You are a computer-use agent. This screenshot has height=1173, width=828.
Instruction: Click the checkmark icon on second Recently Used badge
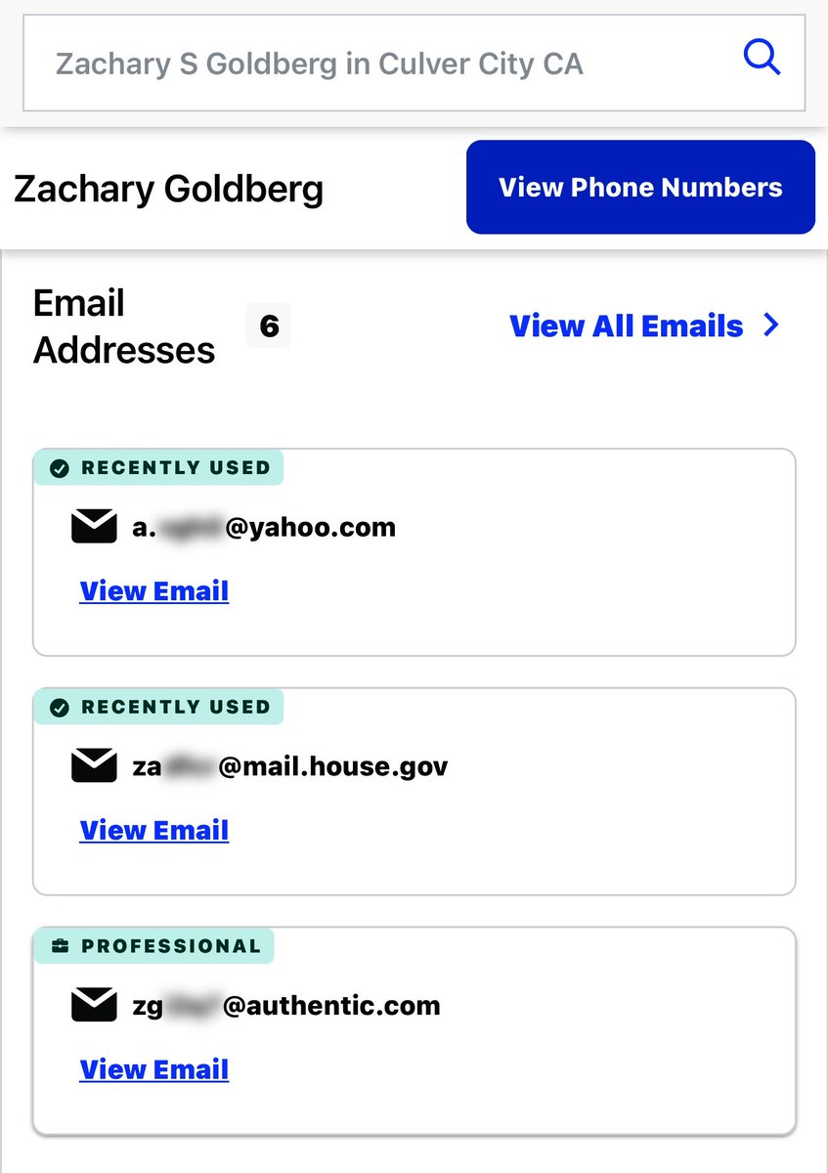59,707
